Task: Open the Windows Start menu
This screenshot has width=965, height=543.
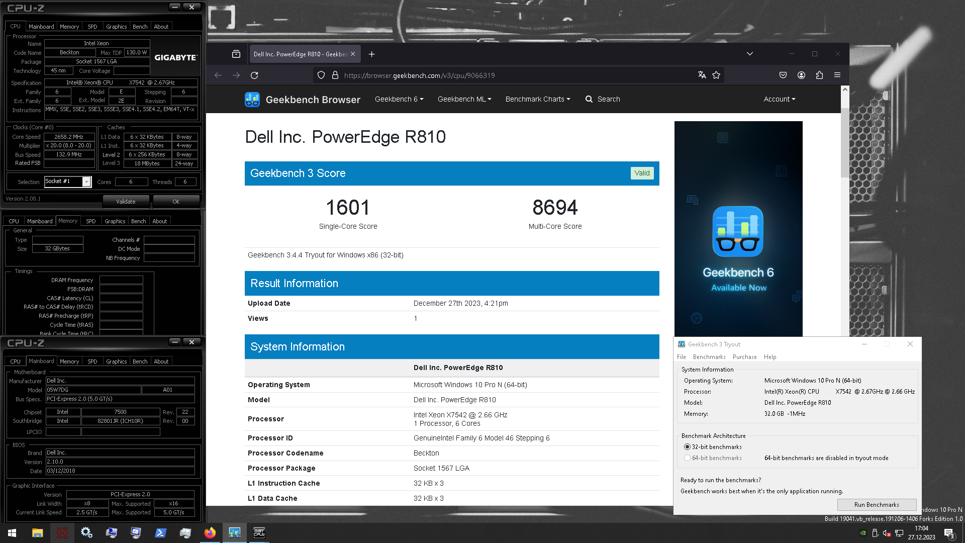Action: point(12,533)
